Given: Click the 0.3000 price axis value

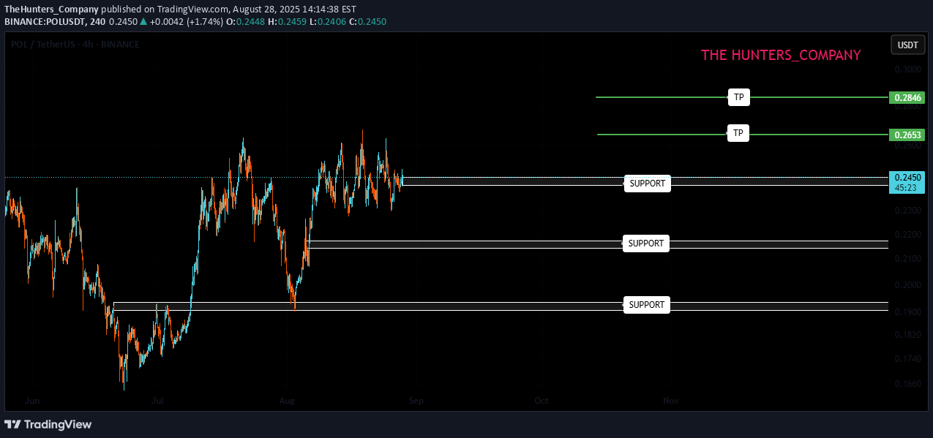Looking at the screenshot, I should [907, 69].
